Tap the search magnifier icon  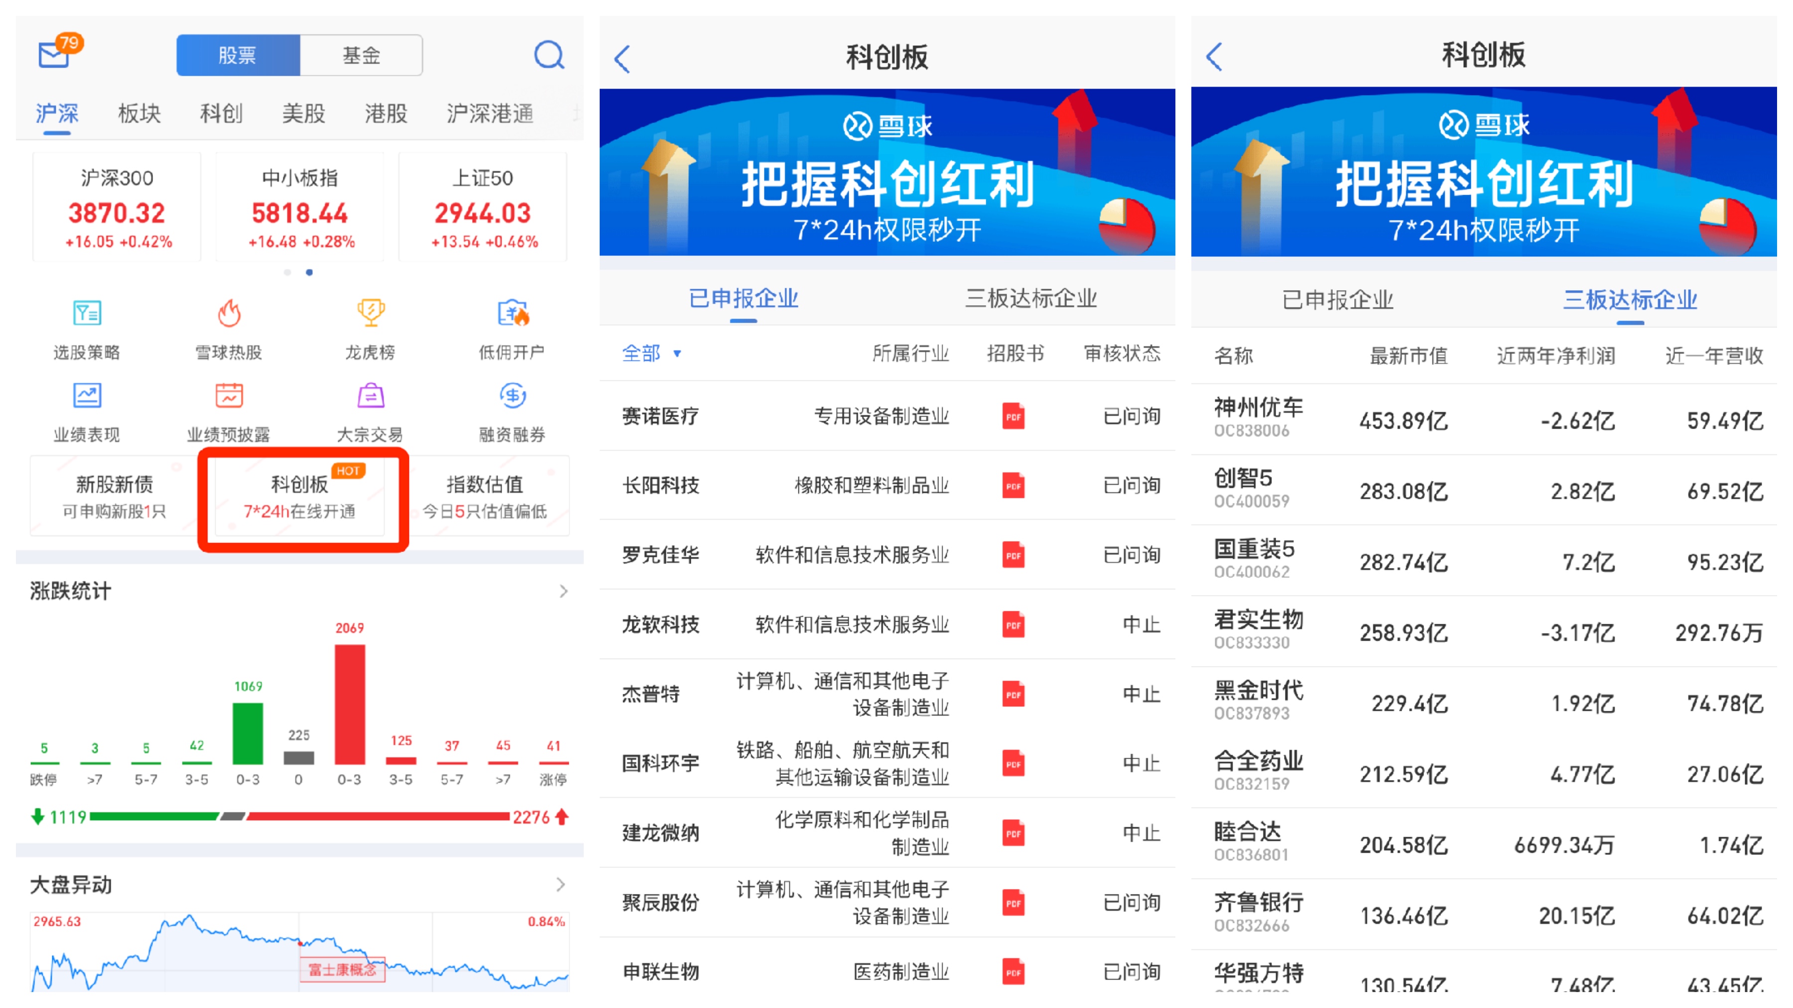point(548,54)
